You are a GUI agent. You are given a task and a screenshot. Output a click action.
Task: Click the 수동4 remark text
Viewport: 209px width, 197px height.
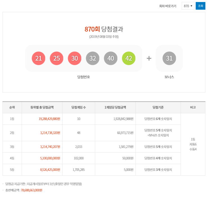(193, 149)
